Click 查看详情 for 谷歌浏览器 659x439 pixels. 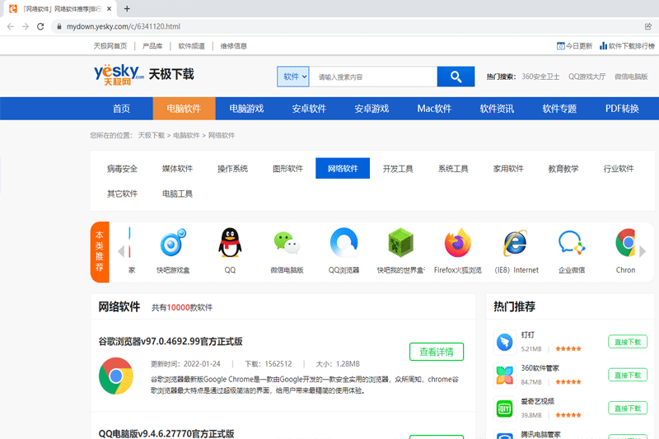(437, 352)
